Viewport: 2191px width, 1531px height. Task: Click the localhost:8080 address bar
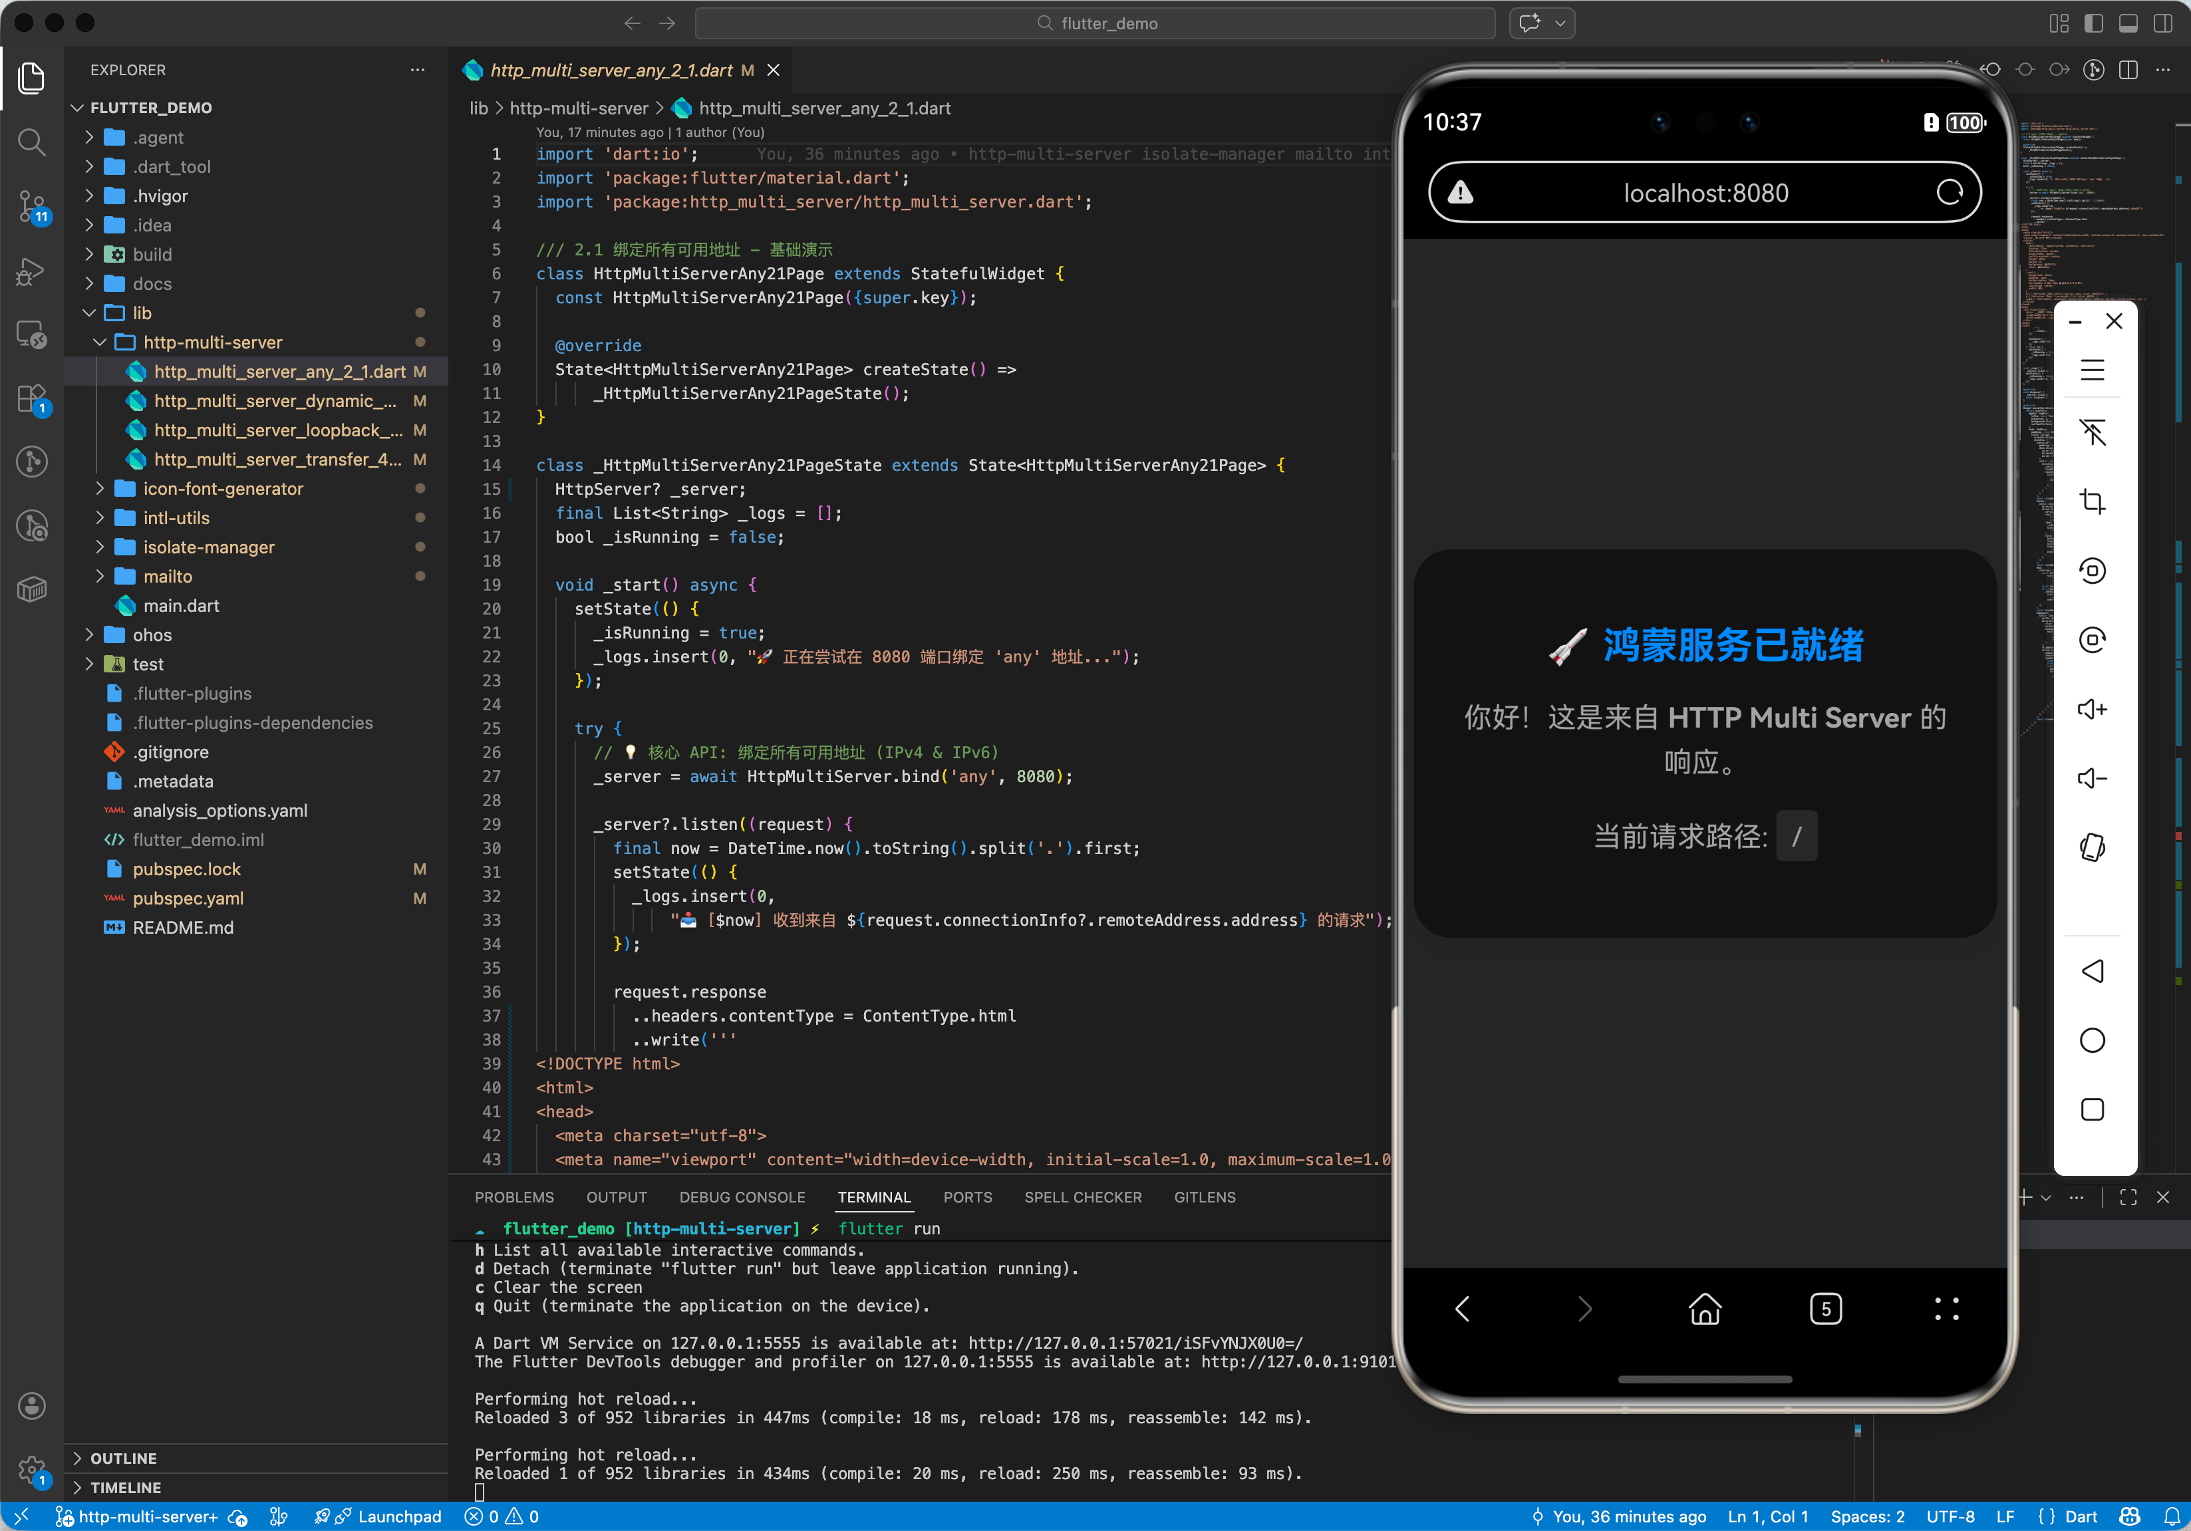(1704, 193)
